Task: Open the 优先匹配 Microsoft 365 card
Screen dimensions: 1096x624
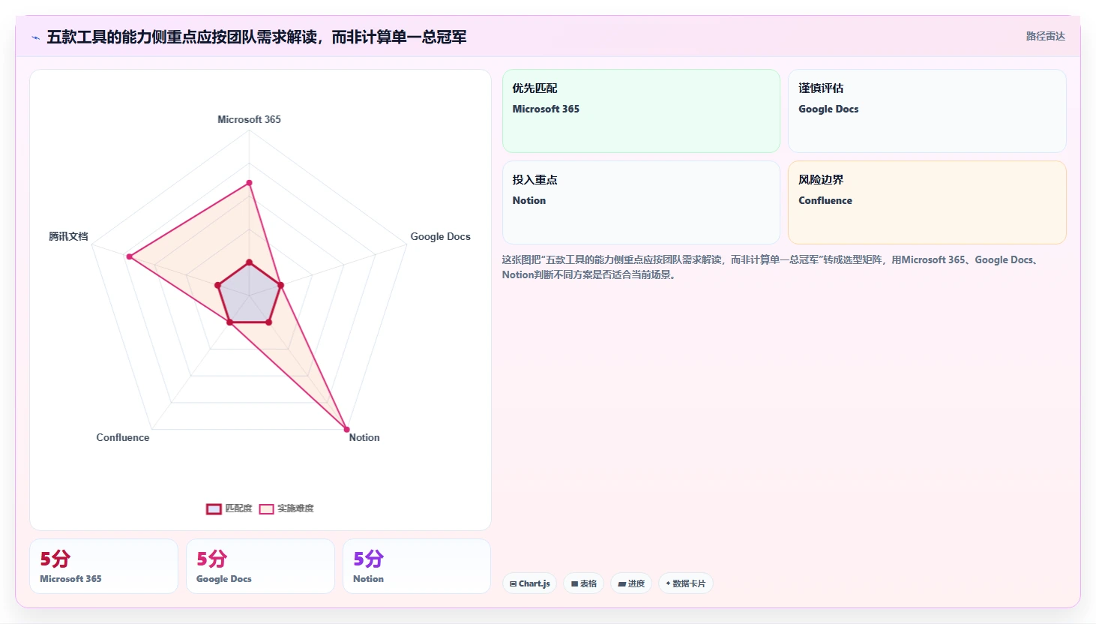Action: coord(641,111)
